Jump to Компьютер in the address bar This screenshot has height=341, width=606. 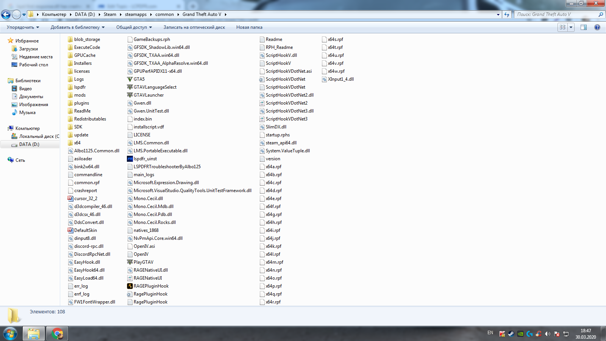click(x=54, y=14)
